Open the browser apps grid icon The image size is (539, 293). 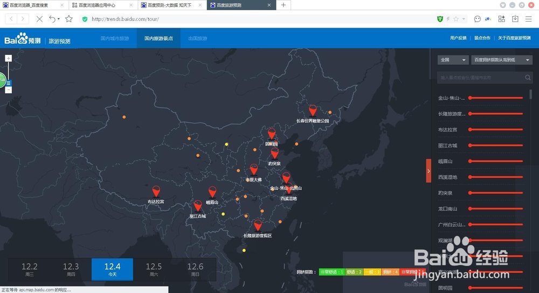click(x=501, y=19)
